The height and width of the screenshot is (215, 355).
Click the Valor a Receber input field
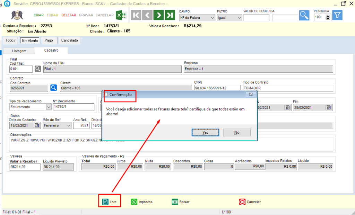(x=25, y=167)
